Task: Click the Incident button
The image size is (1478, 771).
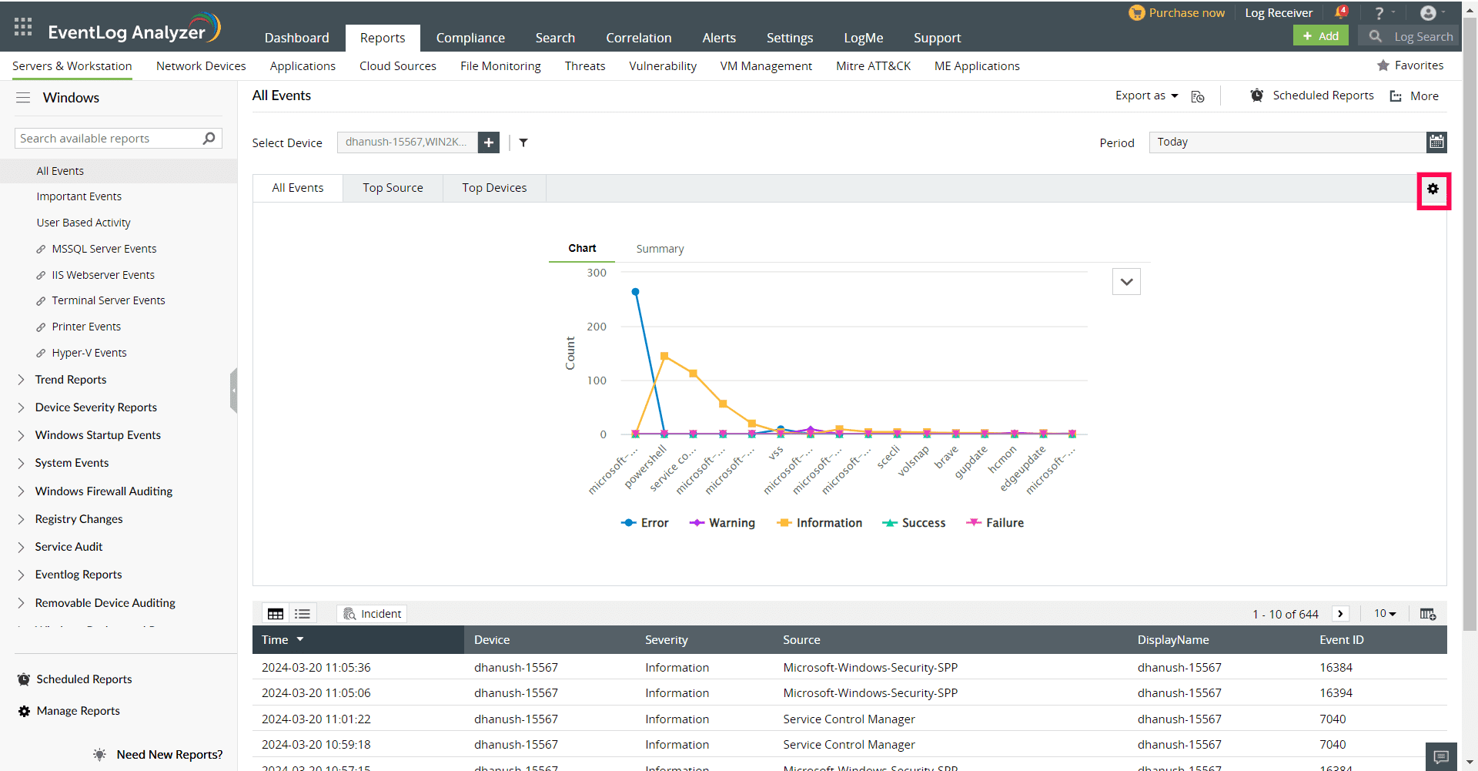Action: (373, 614)
